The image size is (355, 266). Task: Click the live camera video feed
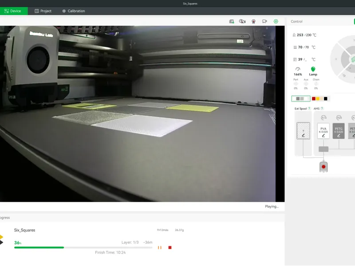142,114
